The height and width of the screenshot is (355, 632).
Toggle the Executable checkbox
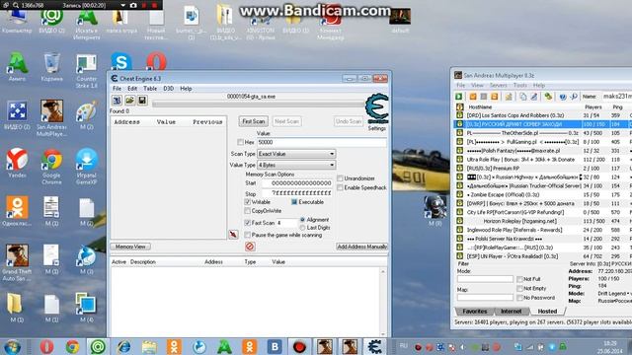tap(294, 201)
